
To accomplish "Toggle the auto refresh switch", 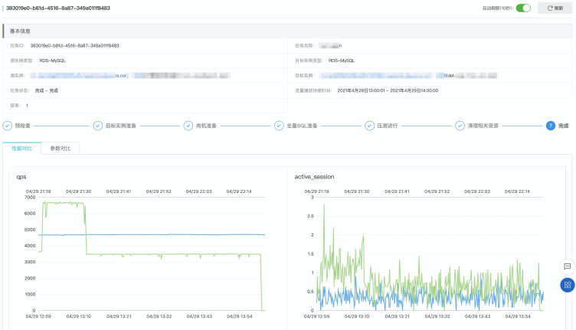I will pos(523,8).
